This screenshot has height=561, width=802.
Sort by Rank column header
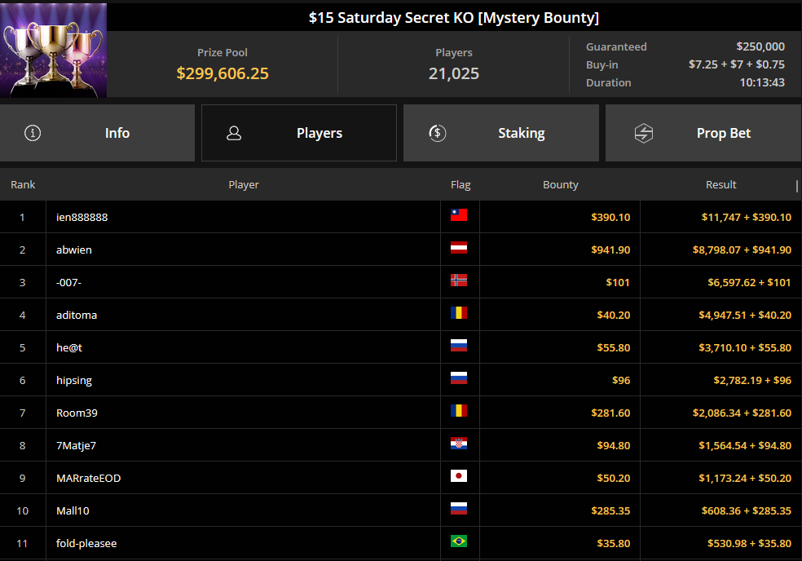tap(23, 185)
